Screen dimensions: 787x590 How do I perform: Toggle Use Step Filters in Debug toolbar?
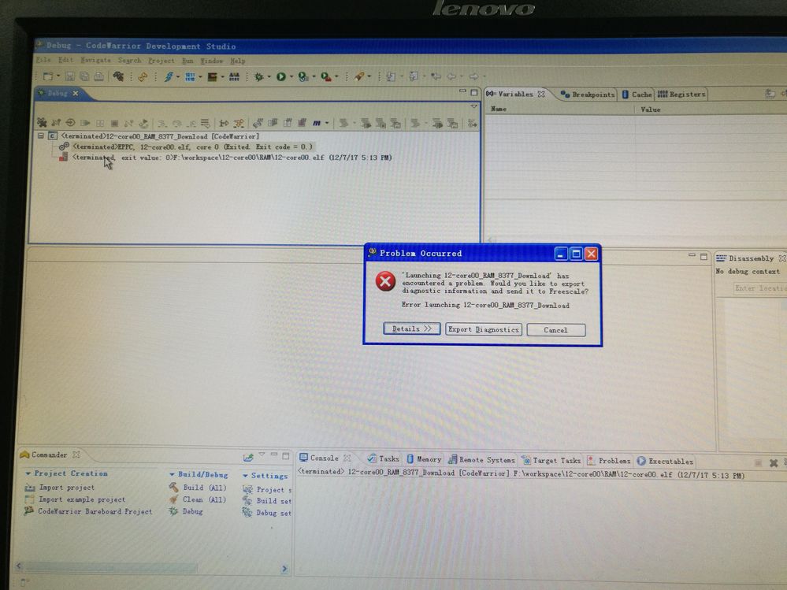coord(239,124)
